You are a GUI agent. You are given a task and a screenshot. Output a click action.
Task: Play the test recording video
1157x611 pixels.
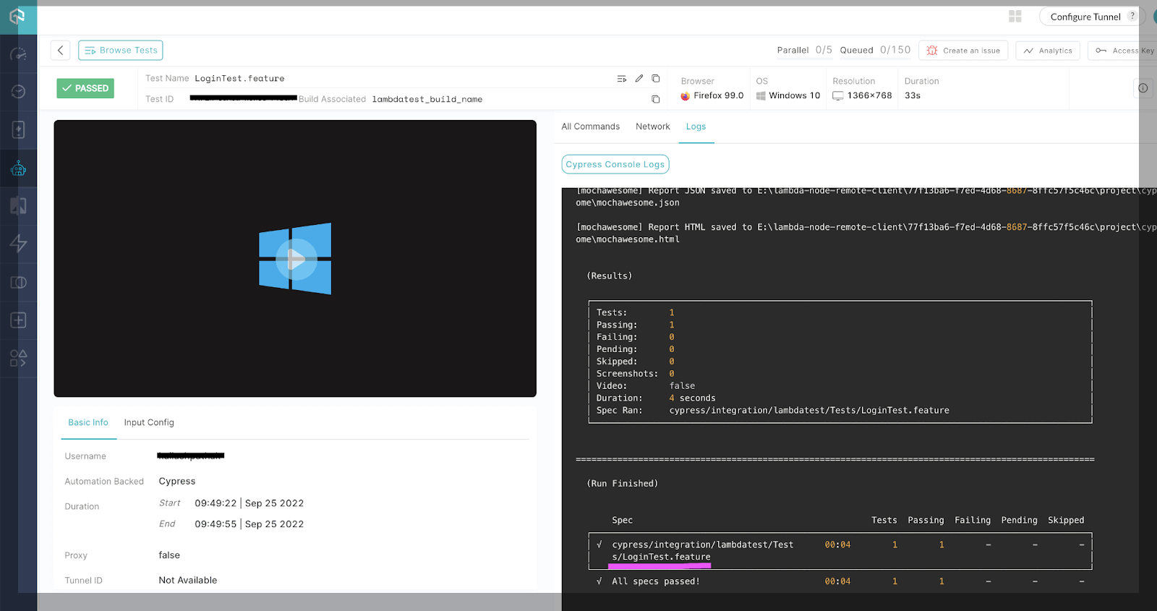click(295, 259)
